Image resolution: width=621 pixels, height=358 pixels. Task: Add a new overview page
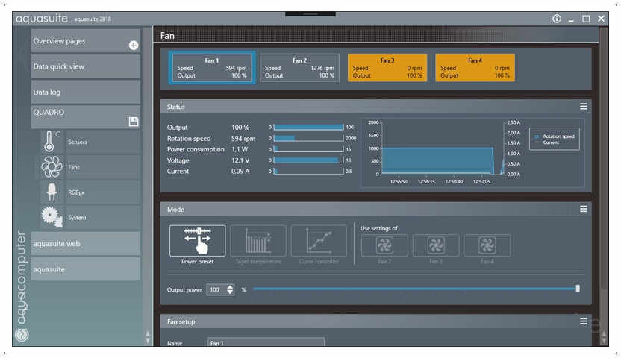pos(134,45)
